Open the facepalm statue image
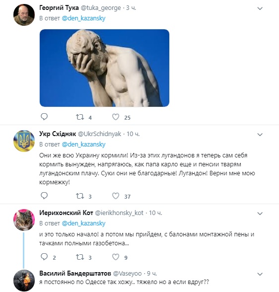This screenshot has height=292, width=279. point(104,68)
